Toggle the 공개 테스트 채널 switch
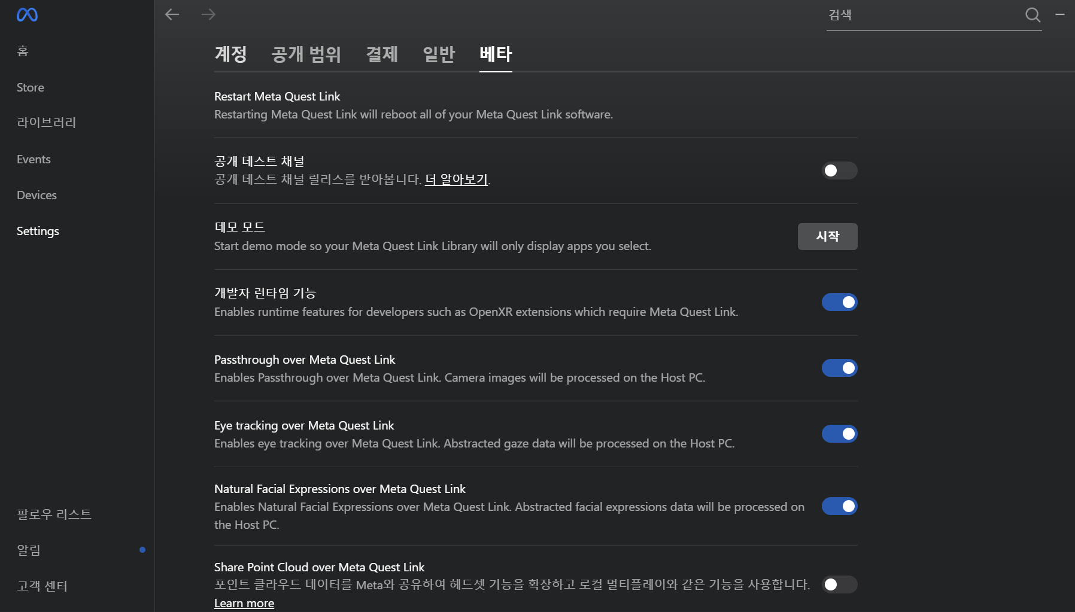The image size is (1075, 612). pyautogui.click(x=839, y=170)
